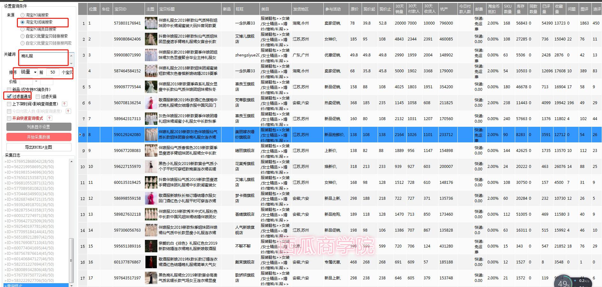Select 淘宝PC端类目搜索 source option
The width and height of the screenshot is (602, 287).
pyautogui.click(x=22, y=29)
